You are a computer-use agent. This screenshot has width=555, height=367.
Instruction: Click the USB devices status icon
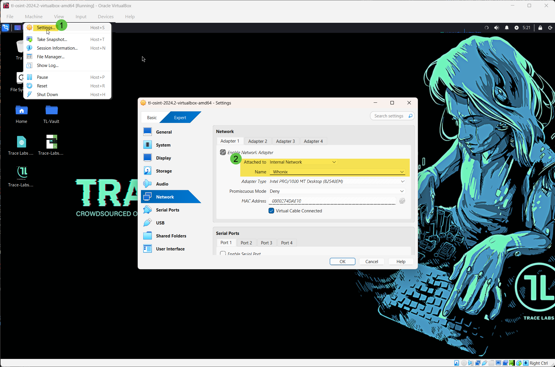click(x=485, y=363)
